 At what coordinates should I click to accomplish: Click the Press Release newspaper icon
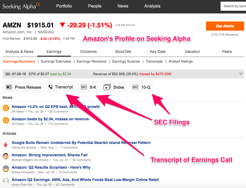click(x=9, y=87)
